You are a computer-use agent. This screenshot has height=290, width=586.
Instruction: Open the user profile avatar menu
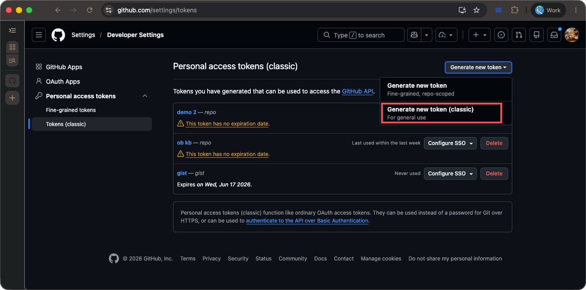click(572, 35)
